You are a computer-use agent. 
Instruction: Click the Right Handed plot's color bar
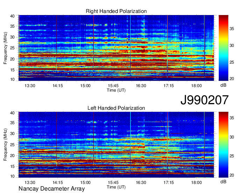pos(223,48)
